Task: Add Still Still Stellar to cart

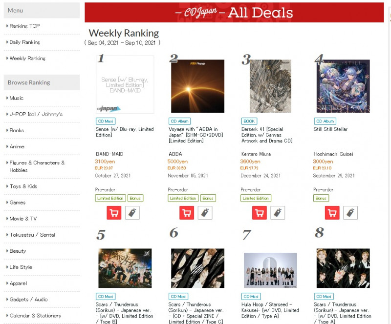Action: [x=332, y=213]
